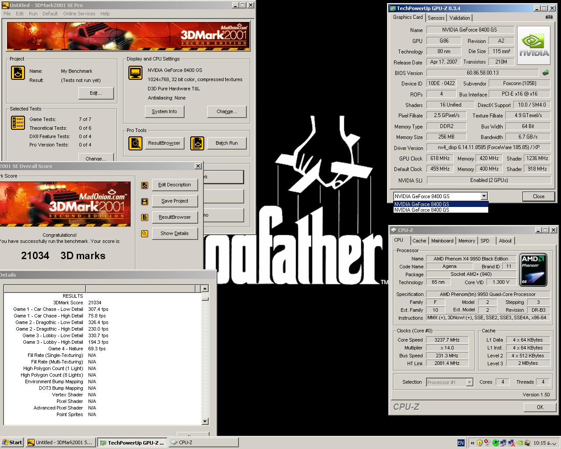
Task: Click the disconnected network tray icon with red X
Action: point(511,443)
